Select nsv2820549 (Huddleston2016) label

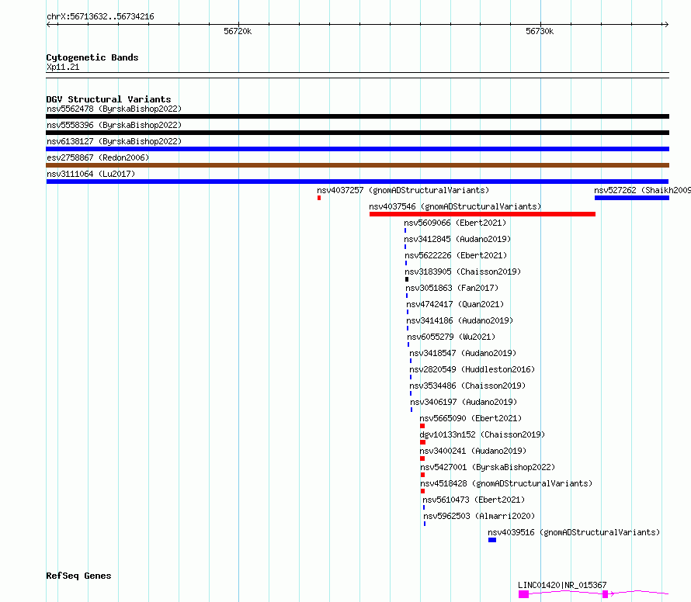[472, 369]
